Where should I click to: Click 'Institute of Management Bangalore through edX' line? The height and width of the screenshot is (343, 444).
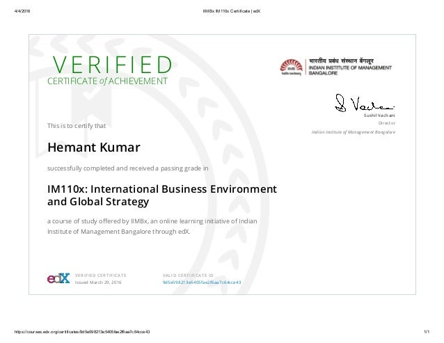(x=118, y=232)
